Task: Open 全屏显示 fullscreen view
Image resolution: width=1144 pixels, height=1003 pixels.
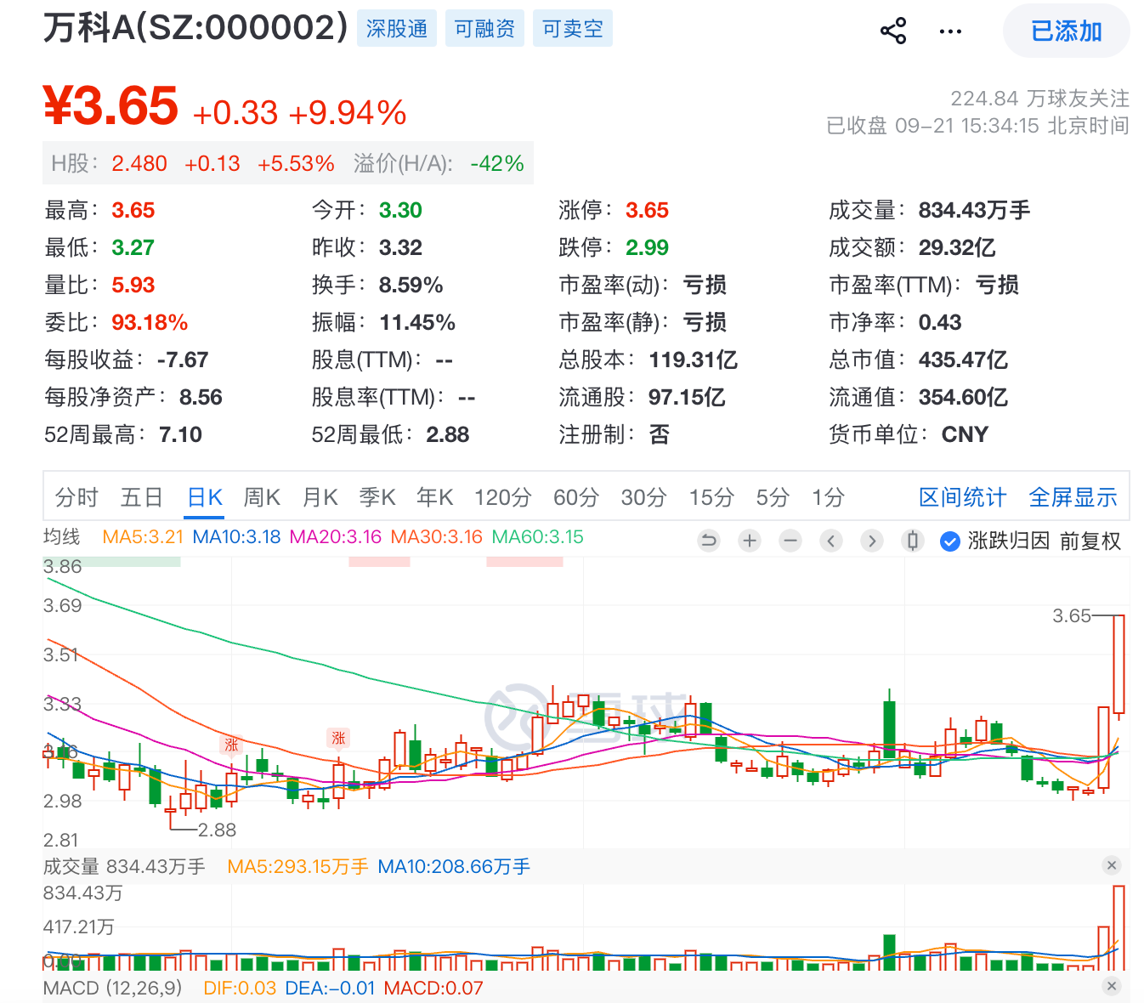Action: pyautogui.click(x=1073, y=497)
